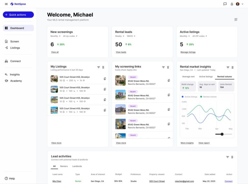The width and height of the screenshot is (248, 184).
Task: Click the chart range slider handle
Action: tap(222, 134)
